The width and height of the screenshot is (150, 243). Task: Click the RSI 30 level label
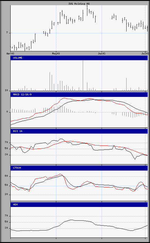pos(6,155)
